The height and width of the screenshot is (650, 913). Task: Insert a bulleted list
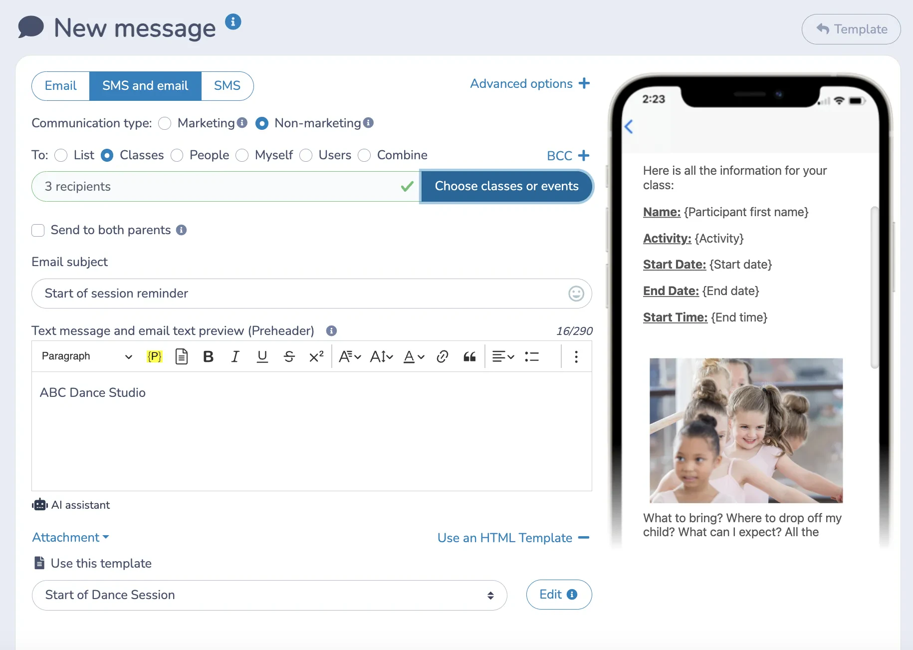[x=532, y=356]
